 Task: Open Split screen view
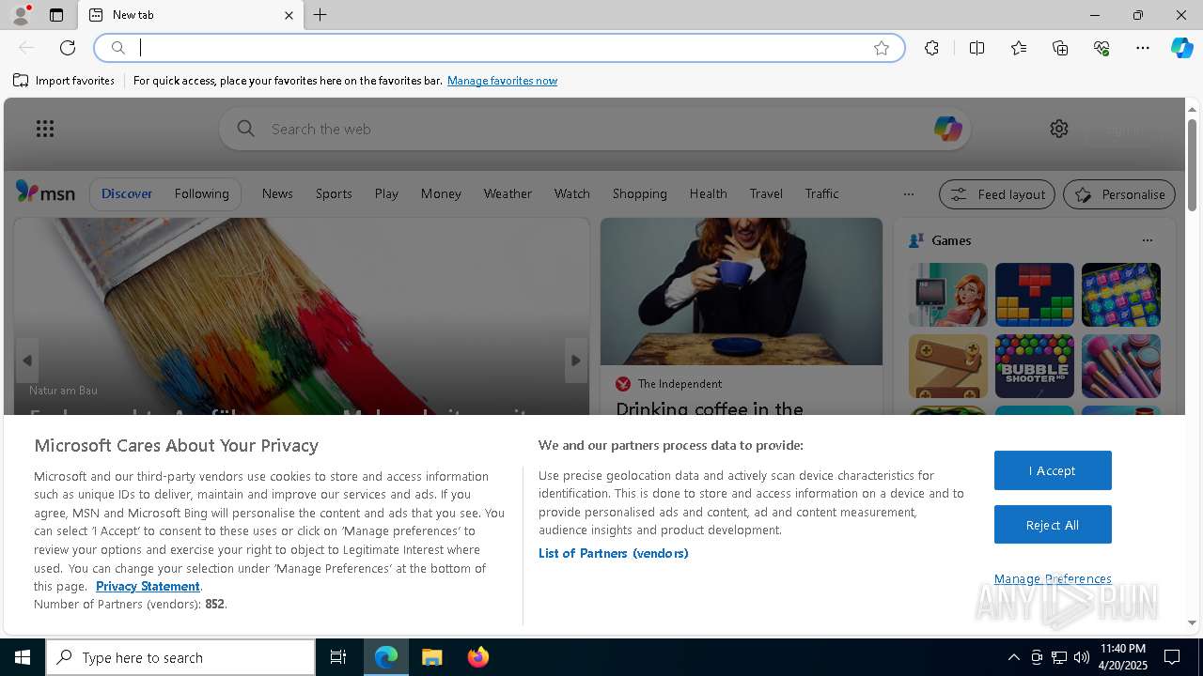pos(976,48)
